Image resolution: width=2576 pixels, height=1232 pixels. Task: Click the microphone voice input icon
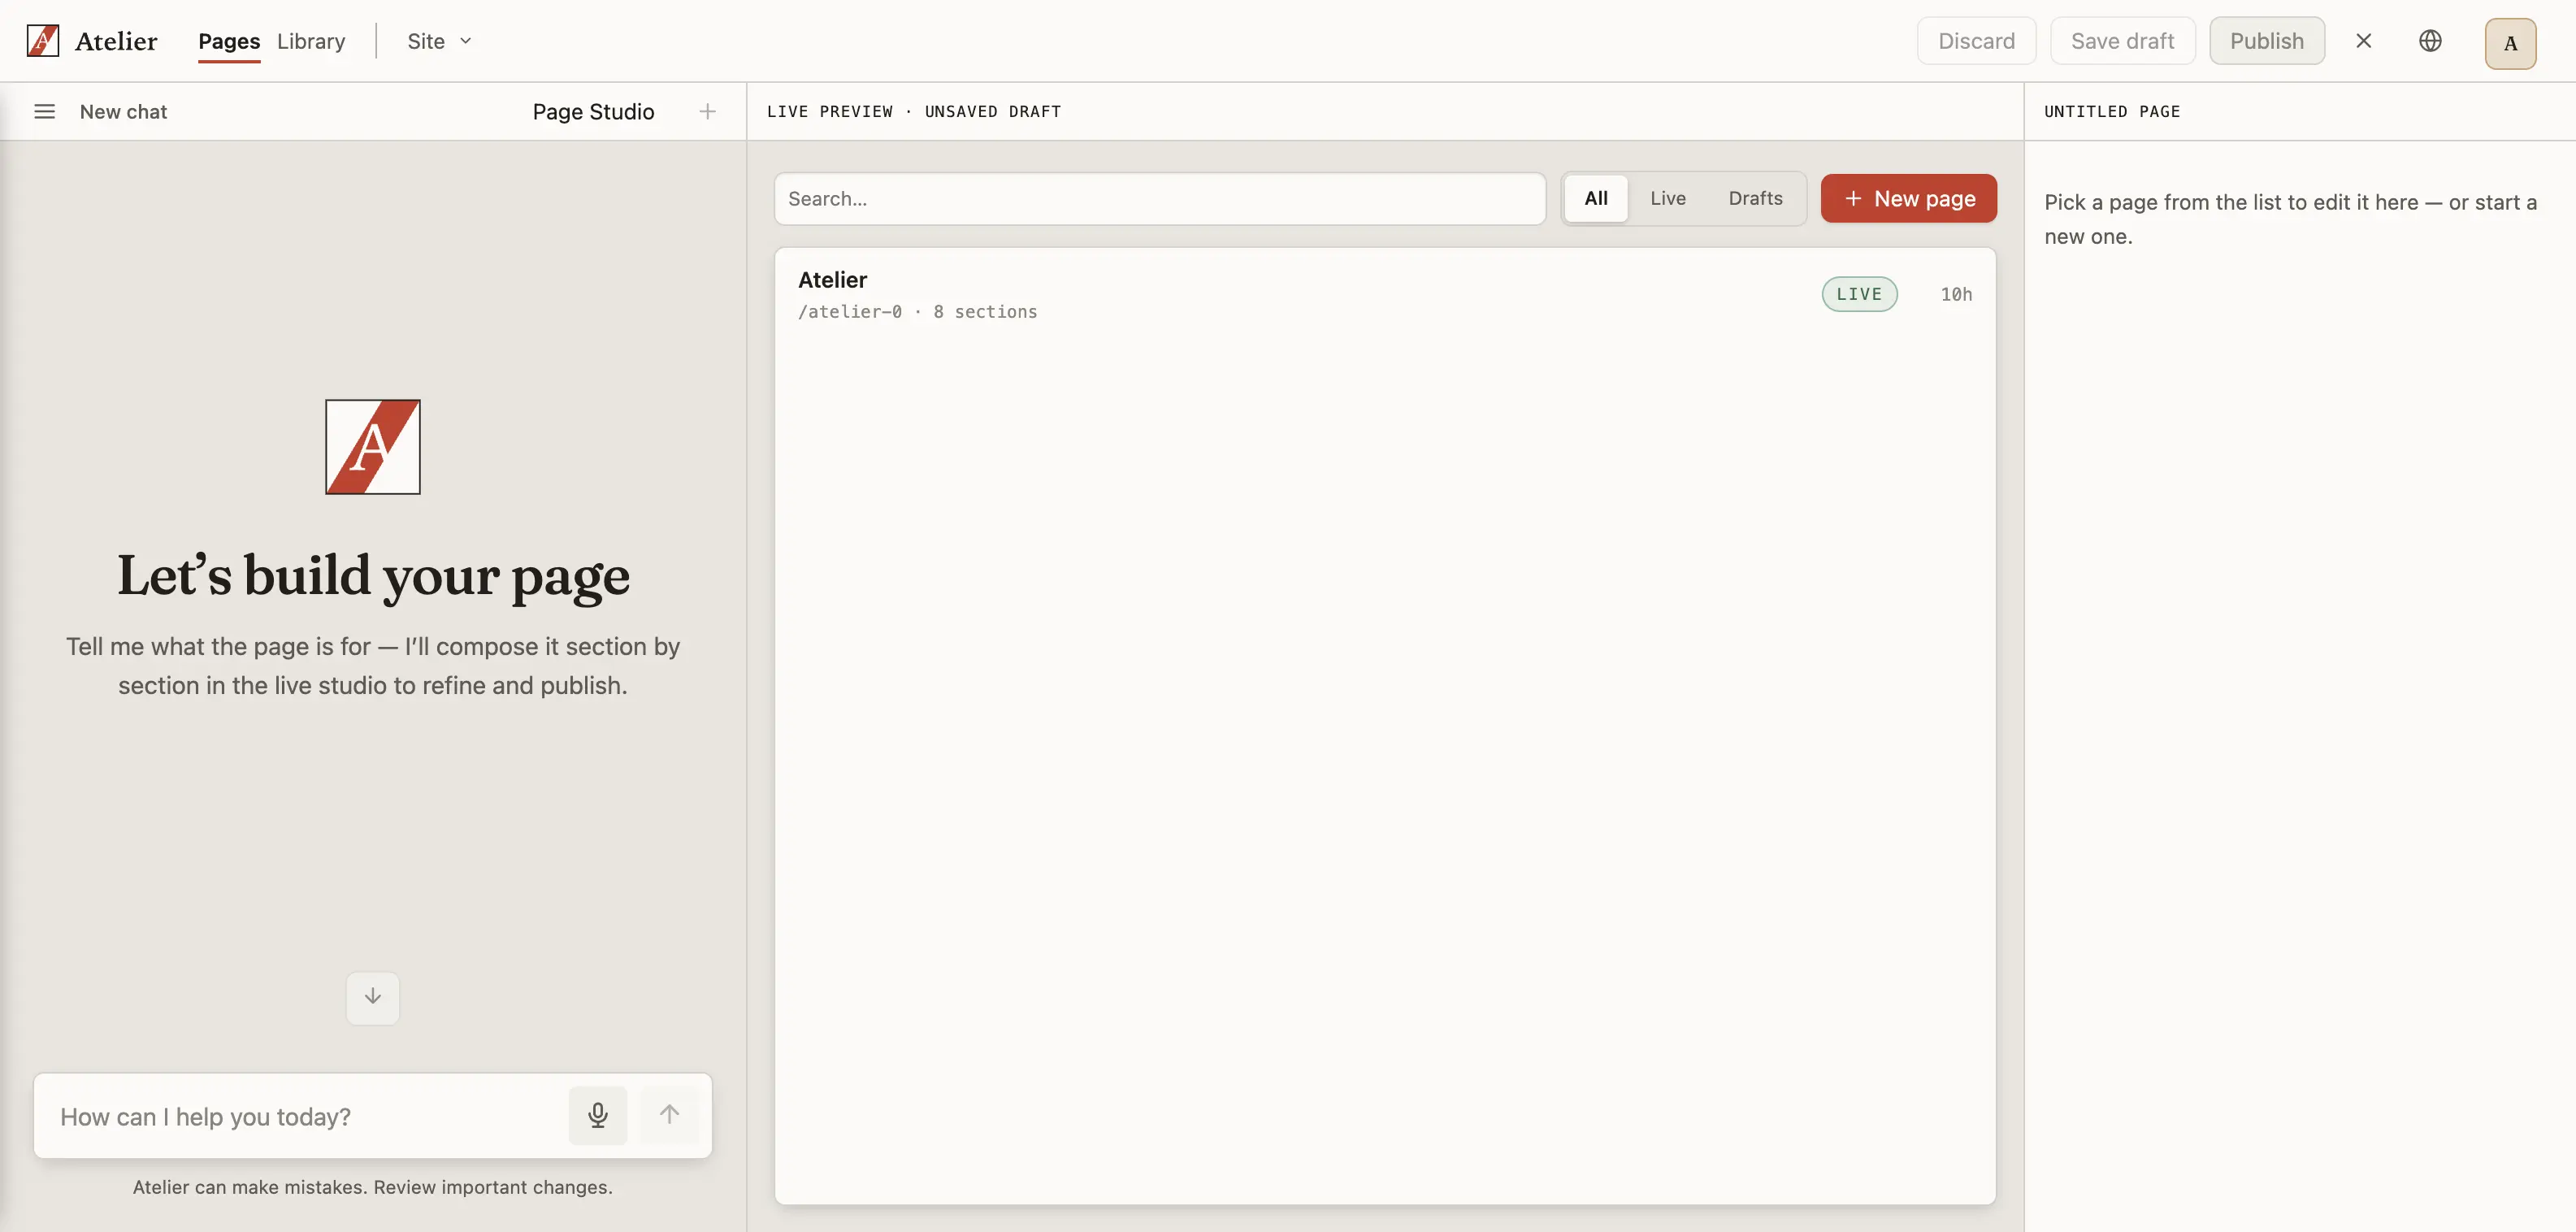598,1115
